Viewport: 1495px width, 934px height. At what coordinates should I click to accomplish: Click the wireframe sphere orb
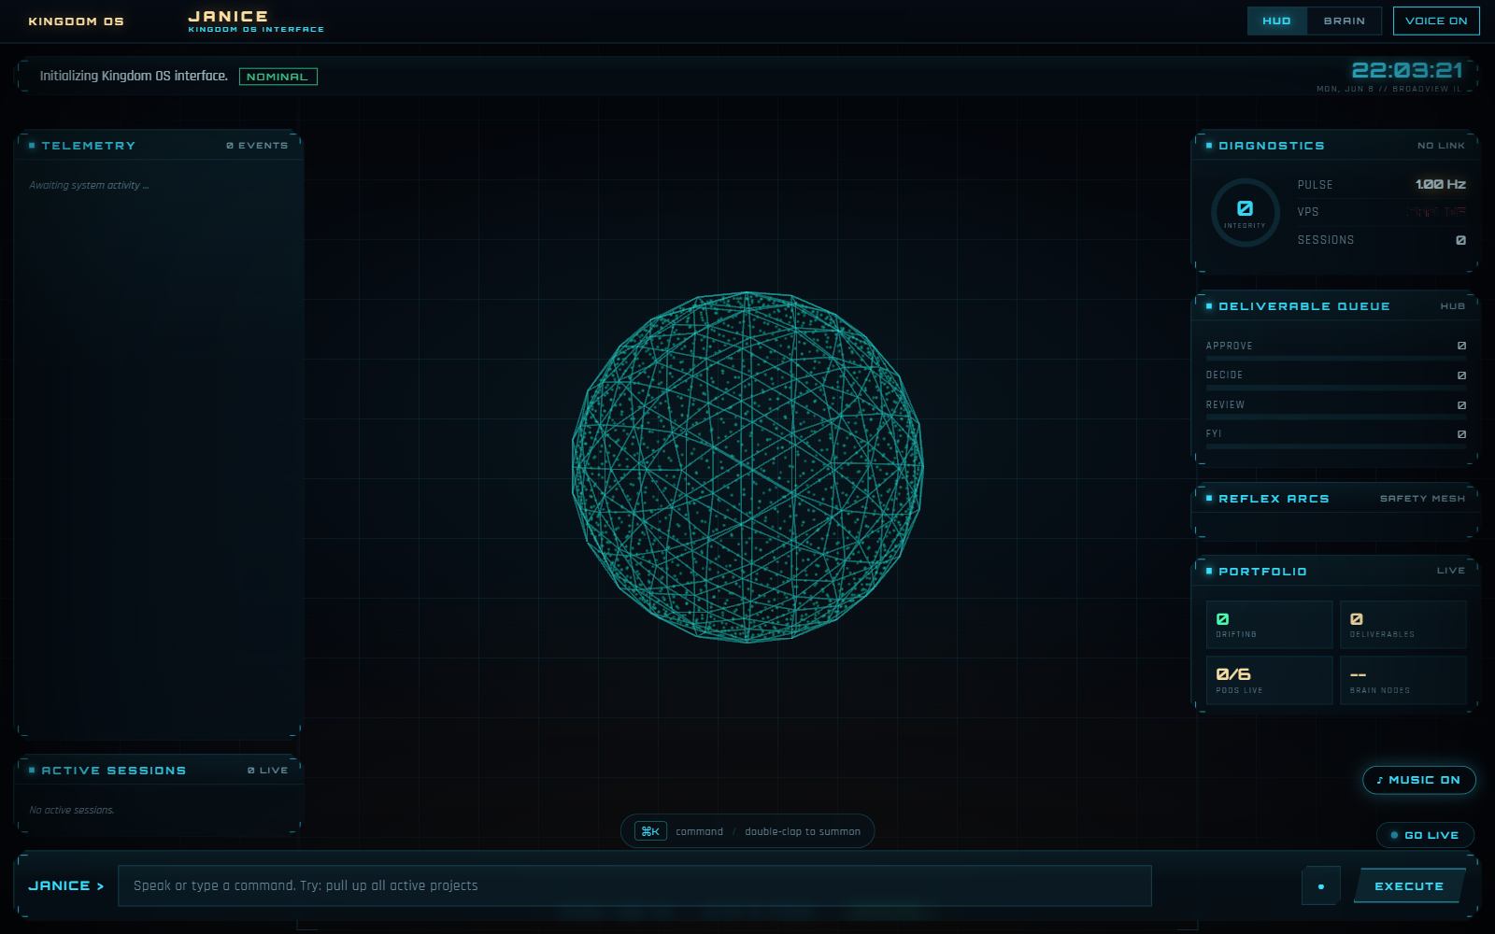point(747,467)
